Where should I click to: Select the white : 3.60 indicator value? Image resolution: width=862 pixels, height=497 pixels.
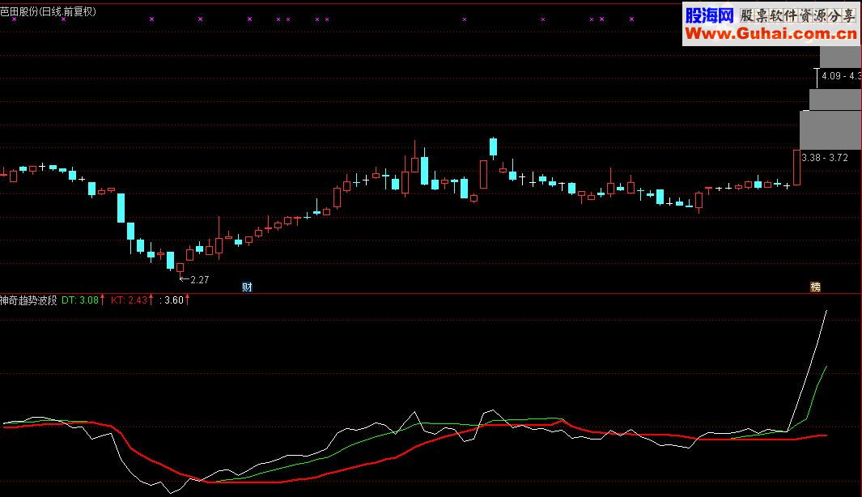coord(172,300)
